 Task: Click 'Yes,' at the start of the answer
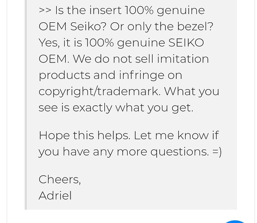[x=49, y=43]
